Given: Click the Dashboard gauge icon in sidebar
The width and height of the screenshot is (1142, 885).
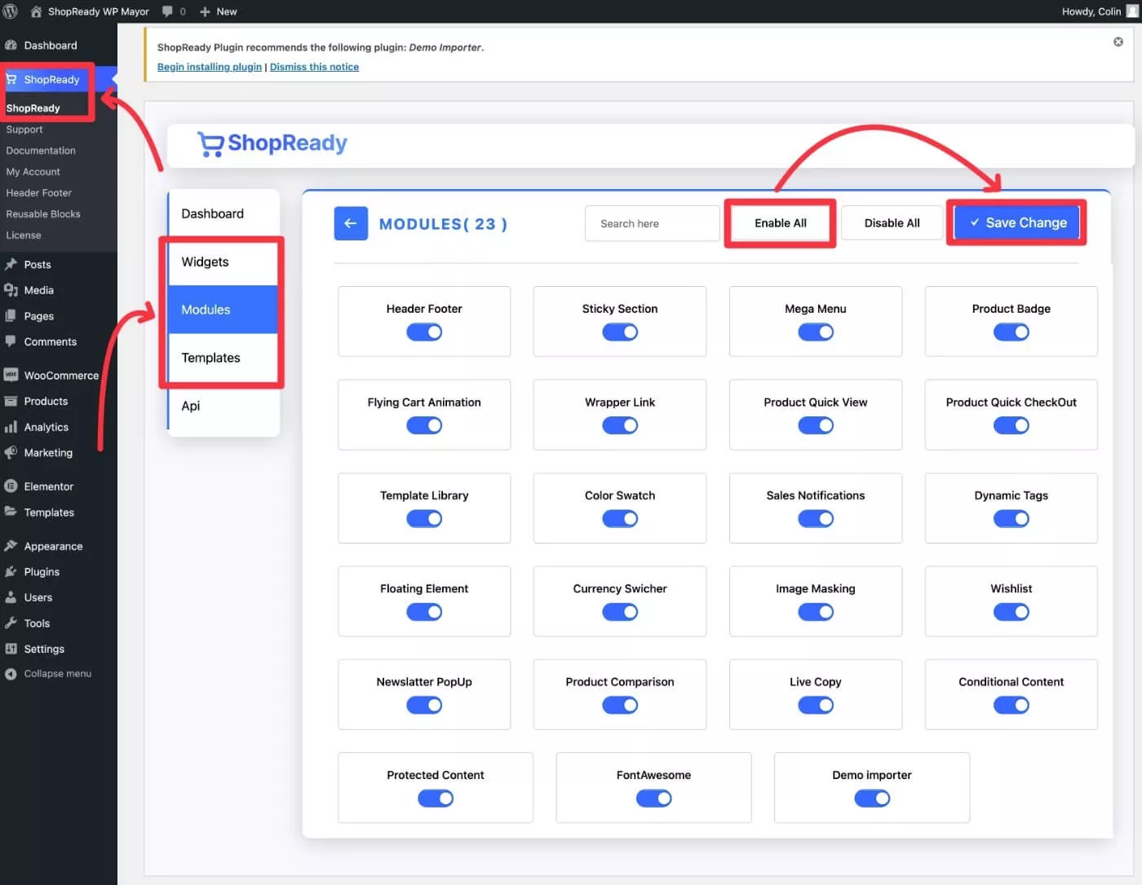Looking at the screenshot, I should click(11, 46).
